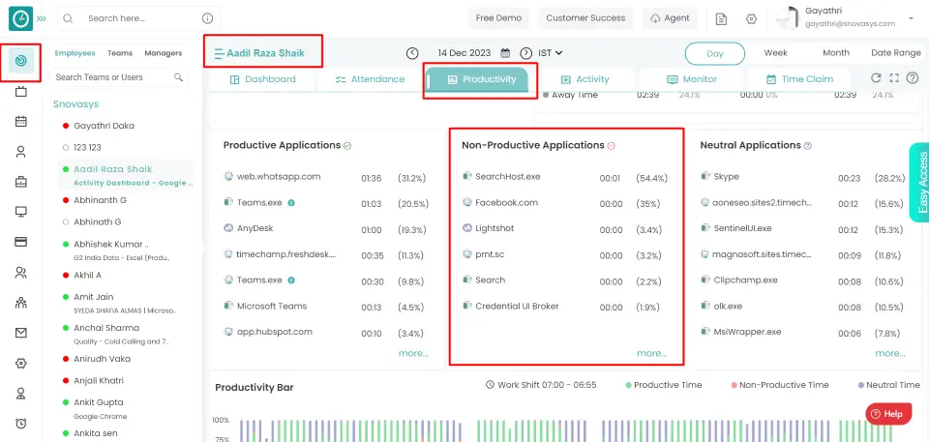Click Neutral Applications help icon
The height and width of the screenshot is (442, 929).
[x=807, y=146]
